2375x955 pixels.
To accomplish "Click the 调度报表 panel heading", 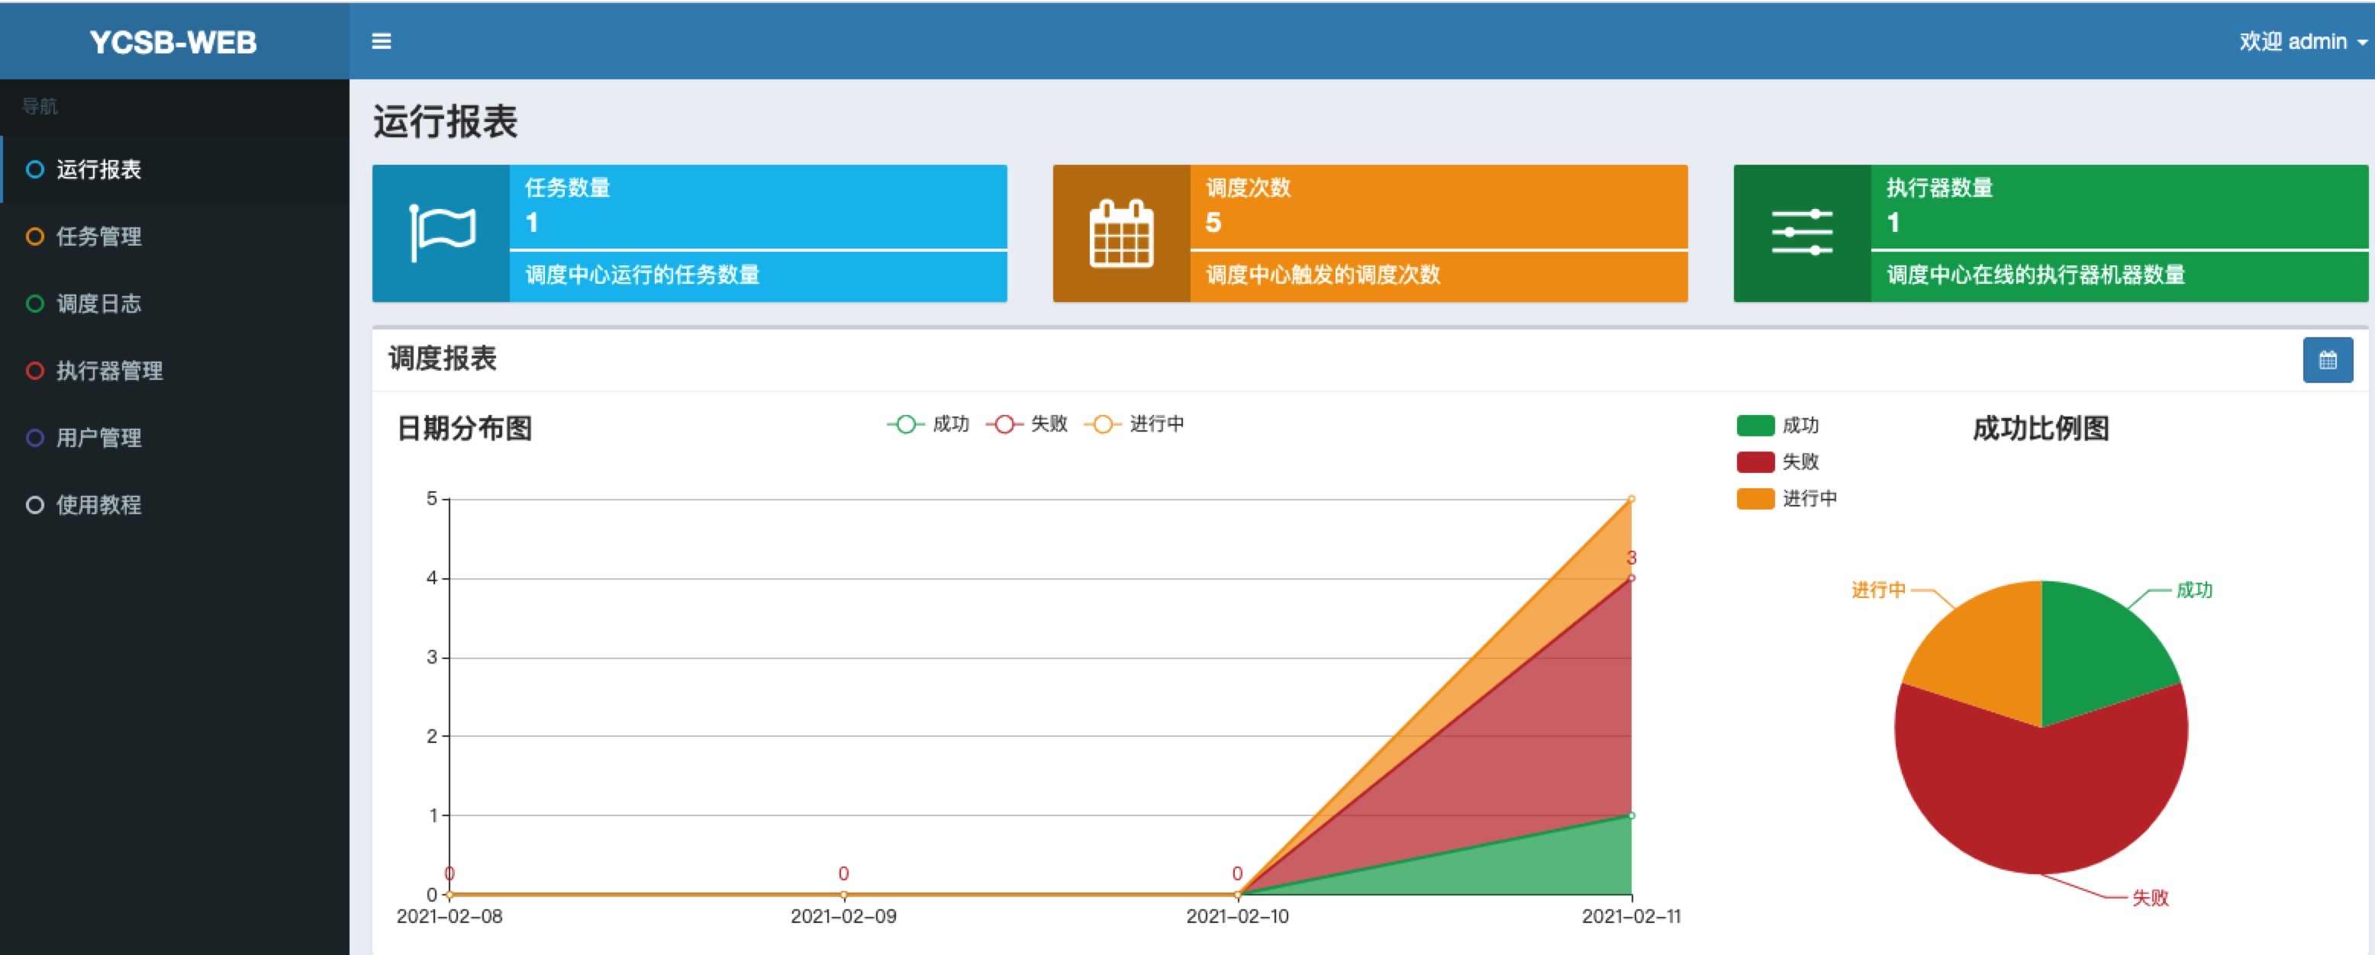I will (x=443, y=359).
